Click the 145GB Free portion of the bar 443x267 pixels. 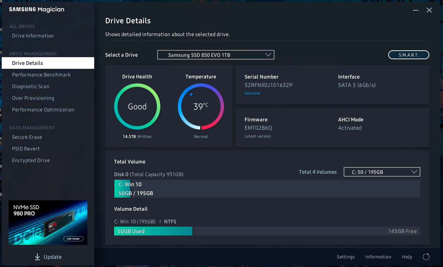click(x=307, y=231)
